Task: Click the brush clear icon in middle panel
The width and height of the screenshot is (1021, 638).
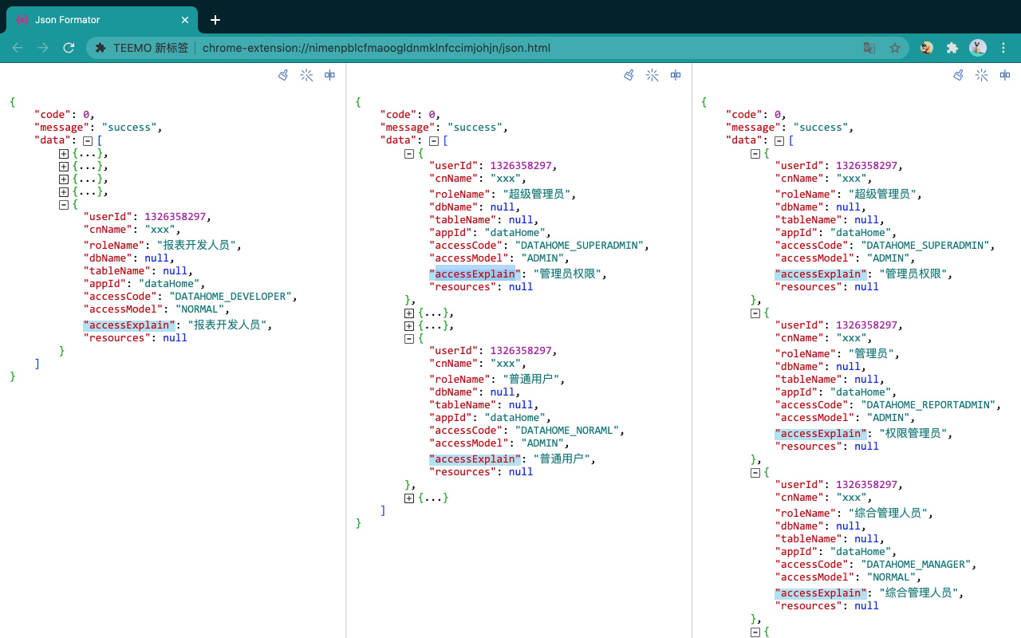Action: (x=629, y=75)
